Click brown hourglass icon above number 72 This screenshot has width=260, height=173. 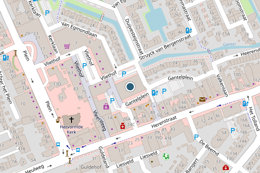pos(16,53)
